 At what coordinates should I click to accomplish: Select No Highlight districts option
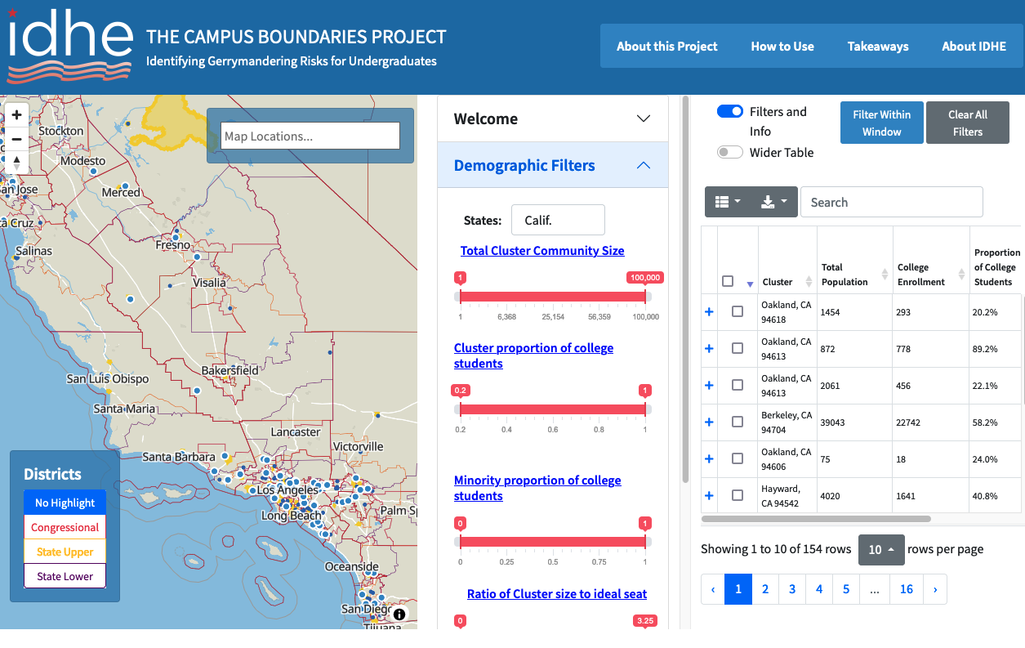point(65,503)
